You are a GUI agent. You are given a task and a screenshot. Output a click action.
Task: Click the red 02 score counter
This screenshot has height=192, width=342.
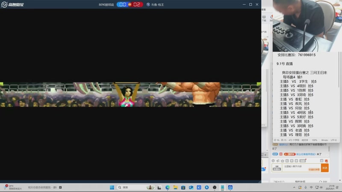tap(137, 4)
